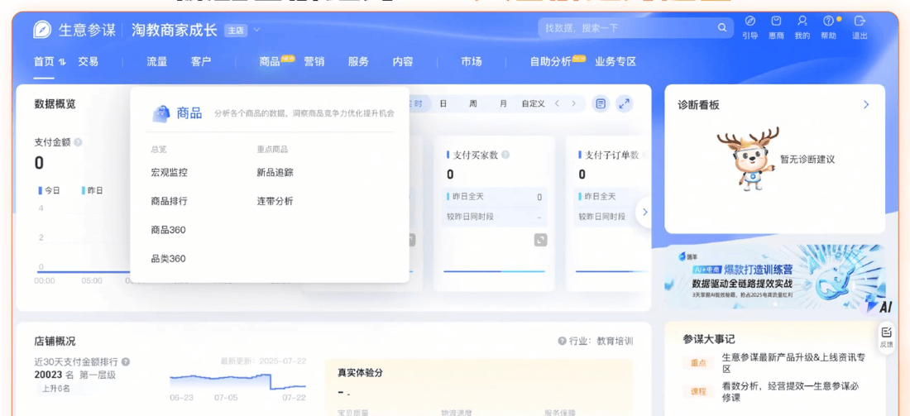Click the 反馈 feedback icon
Viewport: 910px width, 416px height.
tap(886, 337)
